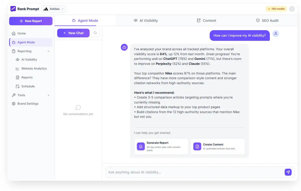The height and width of the screenshot is (191, 301).
Task: Open Brand Settings gear item
Action: [28, 104]
